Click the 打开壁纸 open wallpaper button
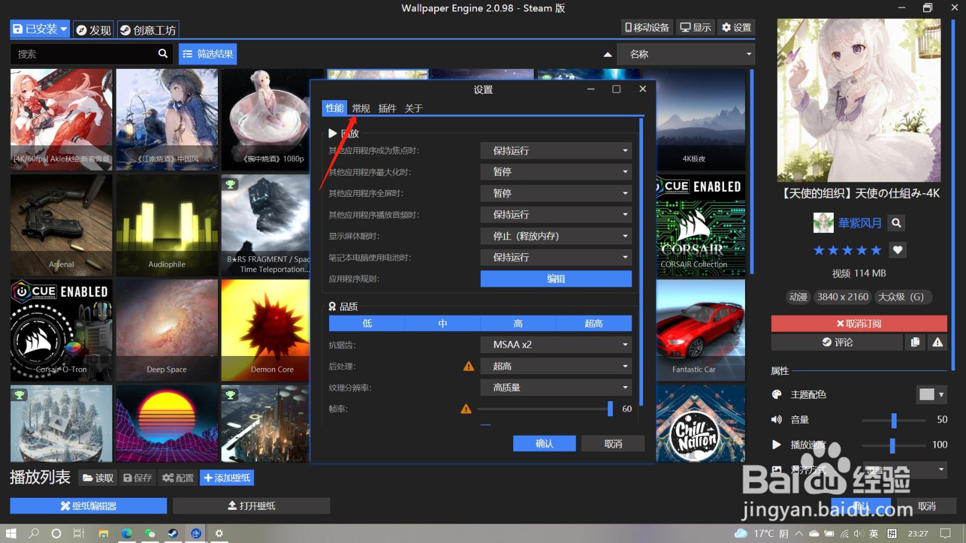The height and width of the screenshot is (543, 966). point(252,506)
